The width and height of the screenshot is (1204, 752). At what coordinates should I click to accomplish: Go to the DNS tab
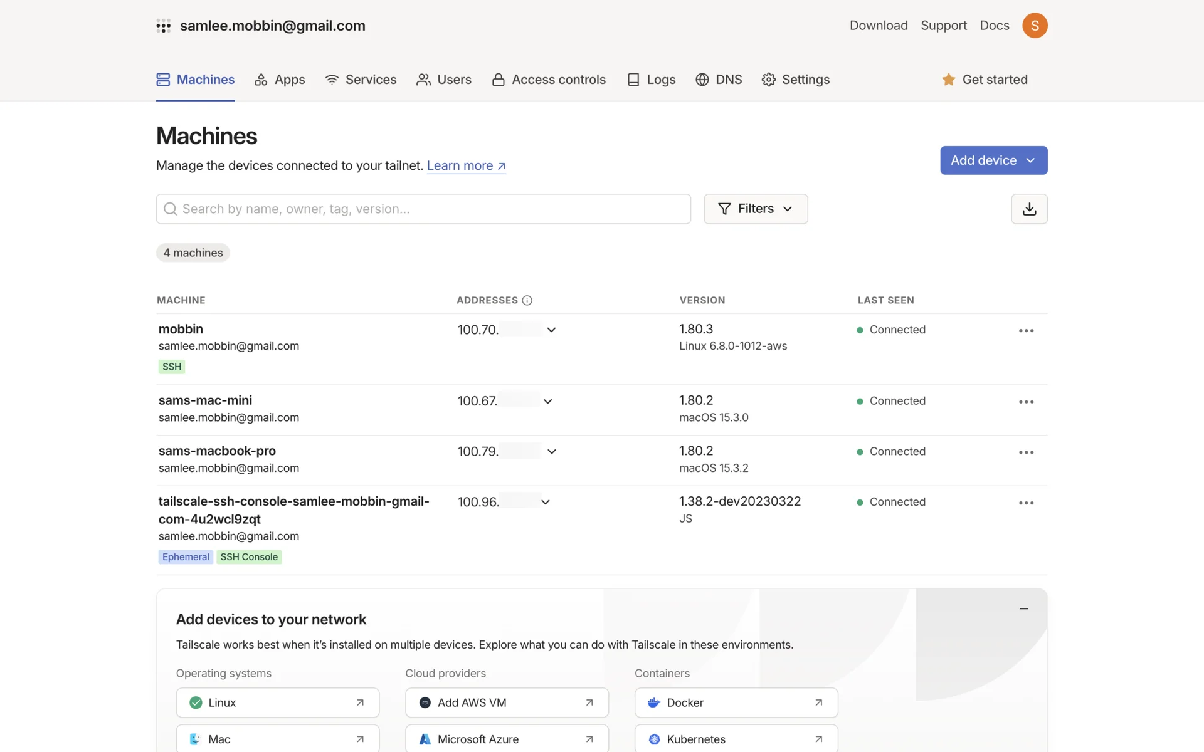click(719, 80)
